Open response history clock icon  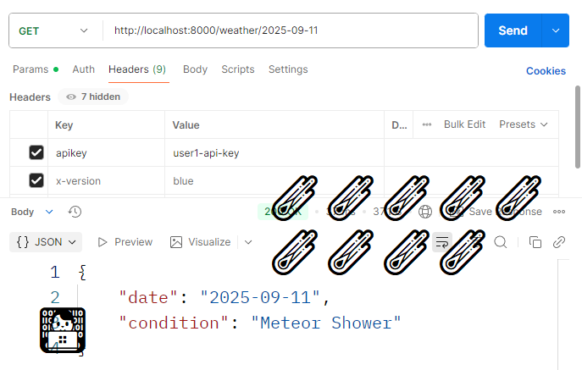click(x=75, y=212)
